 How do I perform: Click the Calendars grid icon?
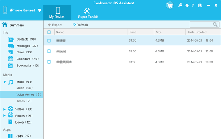[x=11, y=59]
